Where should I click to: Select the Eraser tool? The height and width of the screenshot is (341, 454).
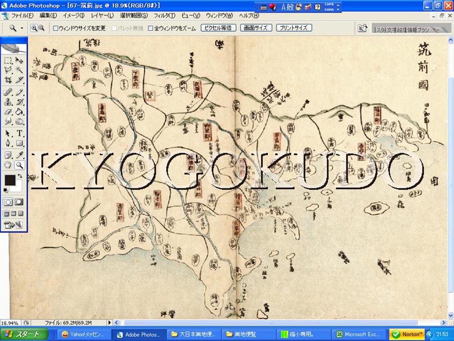click(8, 111)
